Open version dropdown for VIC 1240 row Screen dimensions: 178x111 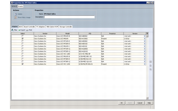145,64
